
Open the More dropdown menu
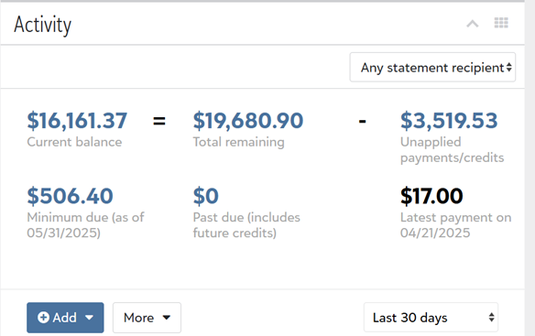(147, 318)
